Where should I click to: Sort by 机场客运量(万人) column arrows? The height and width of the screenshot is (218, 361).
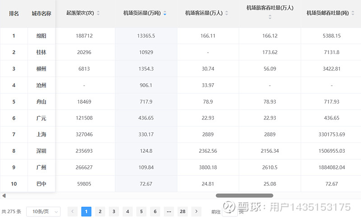227,13
